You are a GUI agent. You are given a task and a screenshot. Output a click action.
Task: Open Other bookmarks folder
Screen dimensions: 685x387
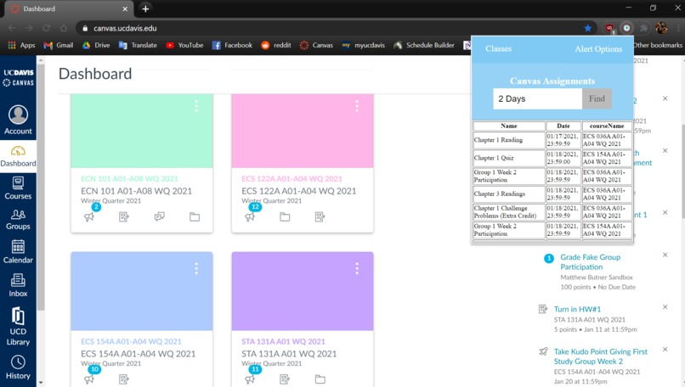coord(658,45)
